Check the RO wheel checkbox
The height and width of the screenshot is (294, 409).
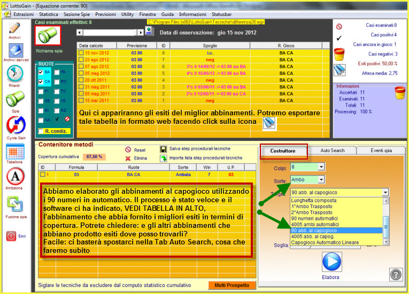point(57,82)
